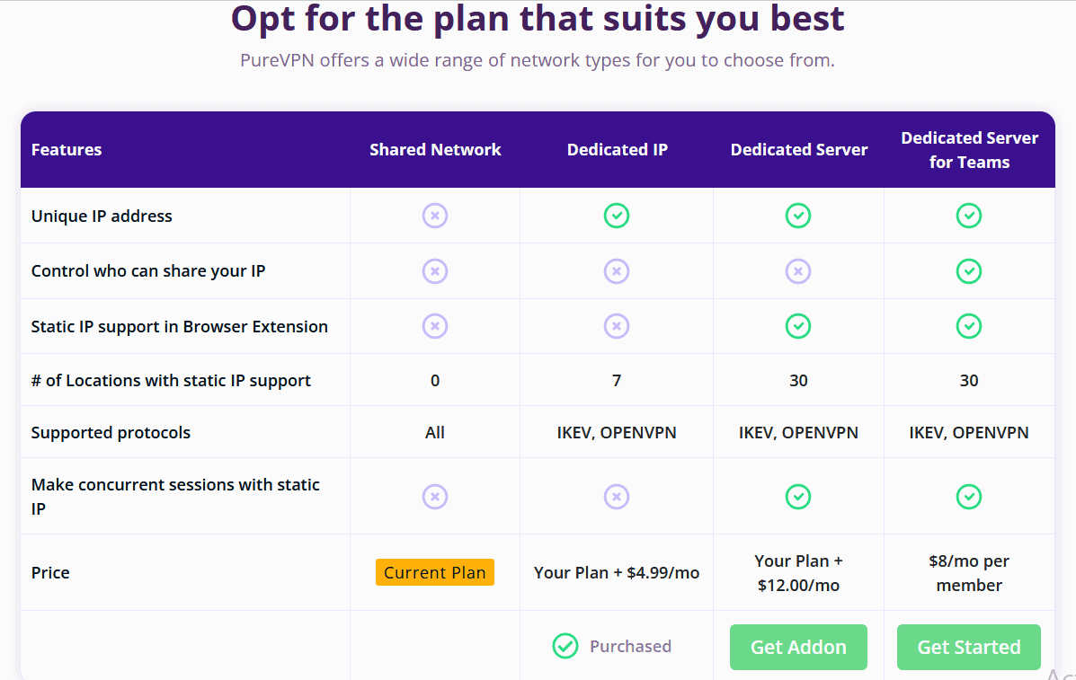Select the checkmark for Static IP in Browser Extension under Dedicated Server
Image resolution: width=1076 pixels, height=680 pixels.
pyautogui.click(x=798, y=326)
